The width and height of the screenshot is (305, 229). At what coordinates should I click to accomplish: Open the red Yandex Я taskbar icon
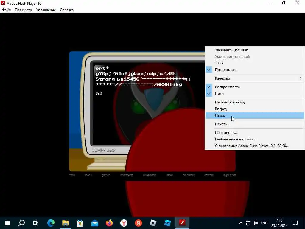point(139,223)
